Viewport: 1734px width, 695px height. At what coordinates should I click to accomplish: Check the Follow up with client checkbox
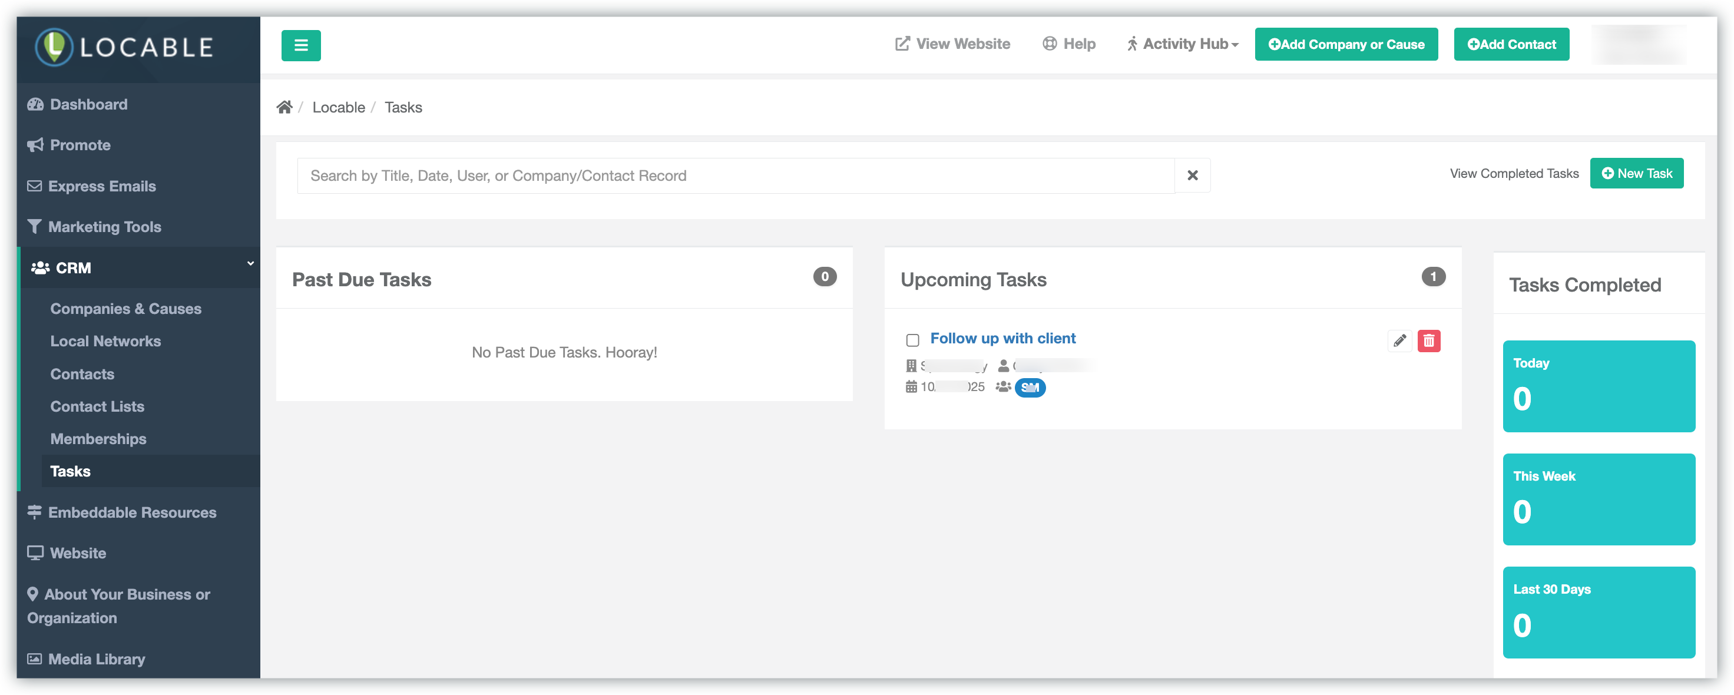click(x=912, y=340)
